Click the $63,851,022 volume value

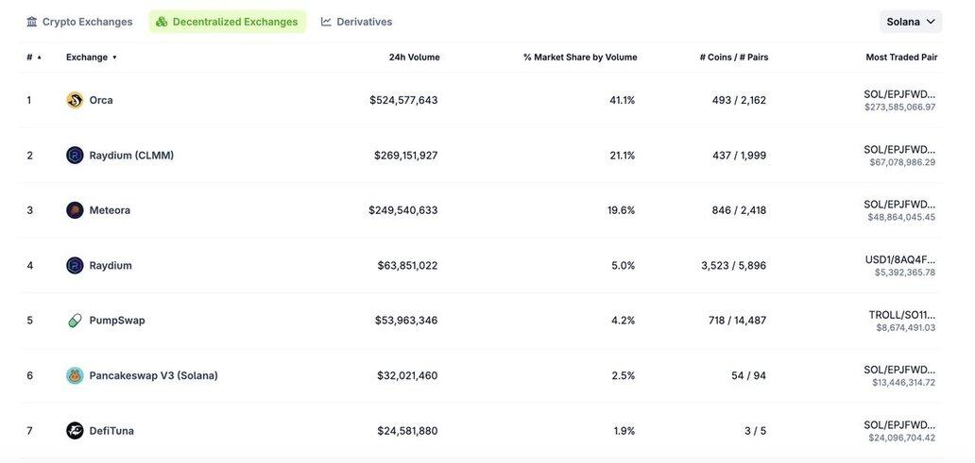[x=407, y=266]
